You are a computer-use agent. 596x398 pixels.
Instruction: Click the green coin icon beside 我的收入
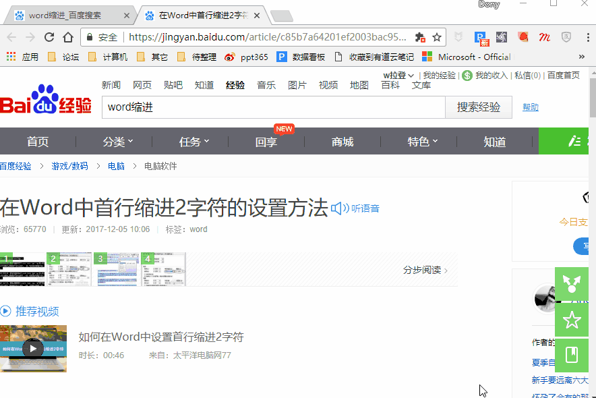467,76
